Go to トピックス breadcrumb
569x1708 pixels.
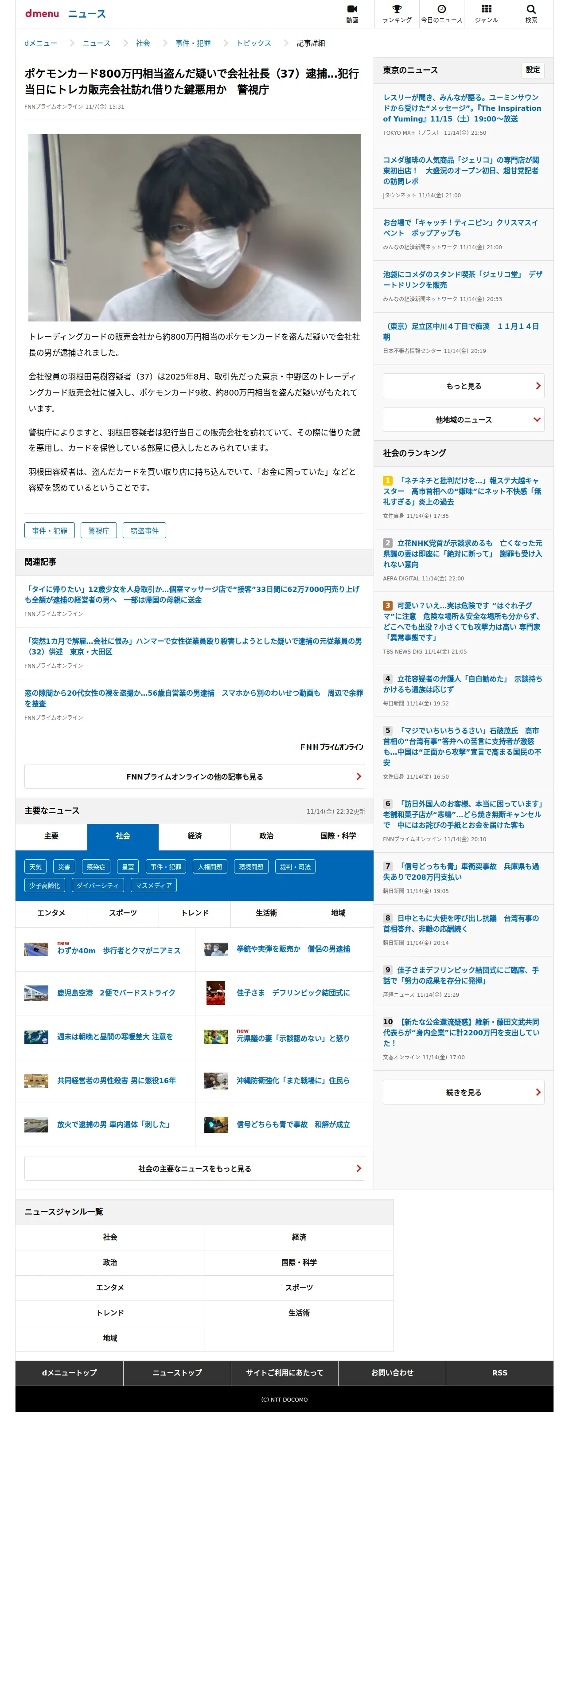253,43
